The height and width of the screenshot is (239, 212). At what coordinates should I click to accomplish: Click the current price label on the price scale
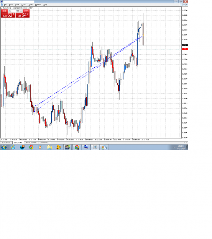185,45
